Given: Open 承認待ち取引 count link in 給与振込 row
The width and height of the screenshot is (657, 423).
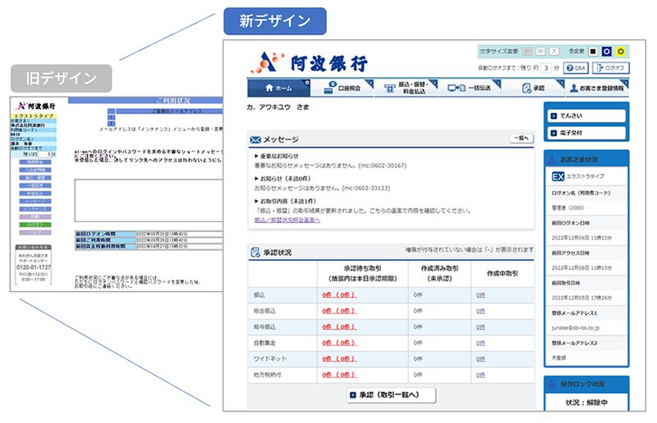Looking at the screenshot, I should click(x=339, y=327).
